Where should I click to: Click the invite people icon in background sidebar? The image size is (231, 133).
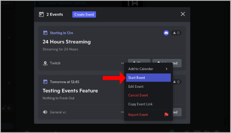pos(4,108)
